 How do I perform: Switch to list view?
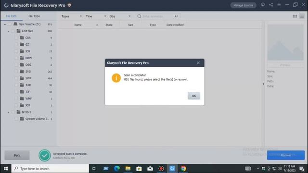(302, 16)
